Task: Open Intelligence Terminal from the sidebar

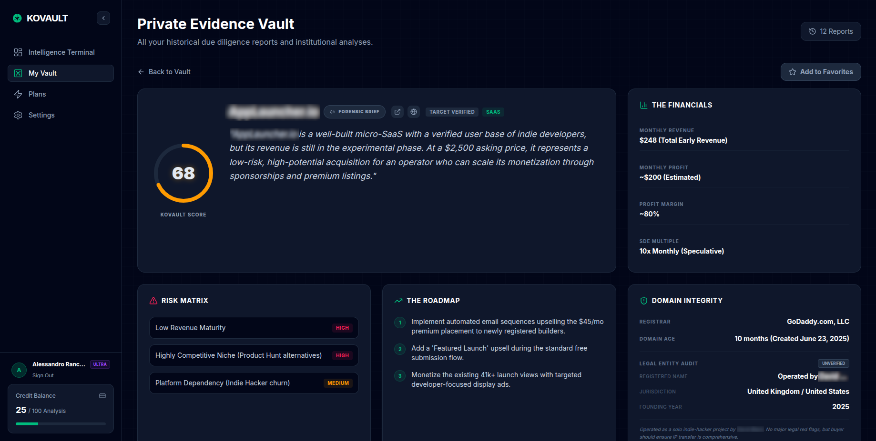Action: pos(61,52)
